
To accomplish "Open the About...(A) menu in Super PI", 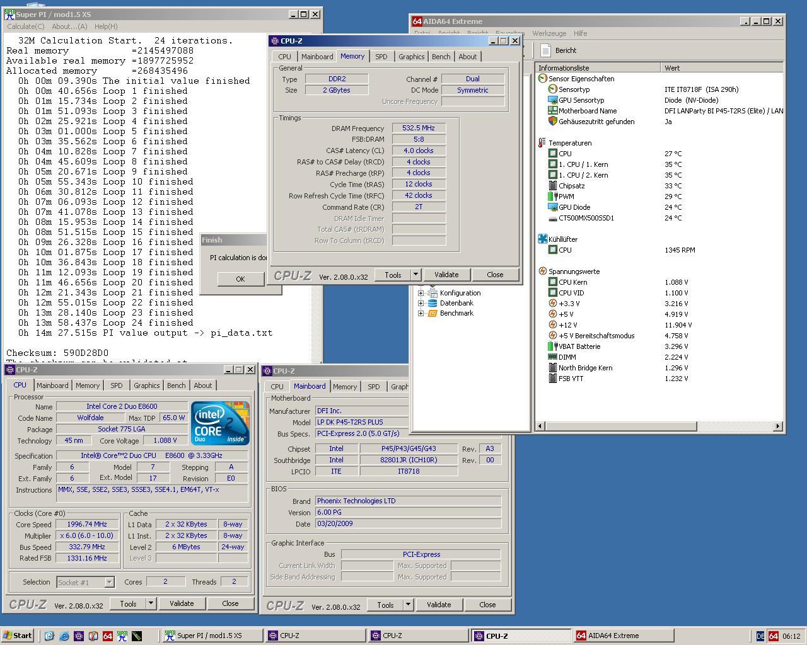I will [x=69, y=26].
